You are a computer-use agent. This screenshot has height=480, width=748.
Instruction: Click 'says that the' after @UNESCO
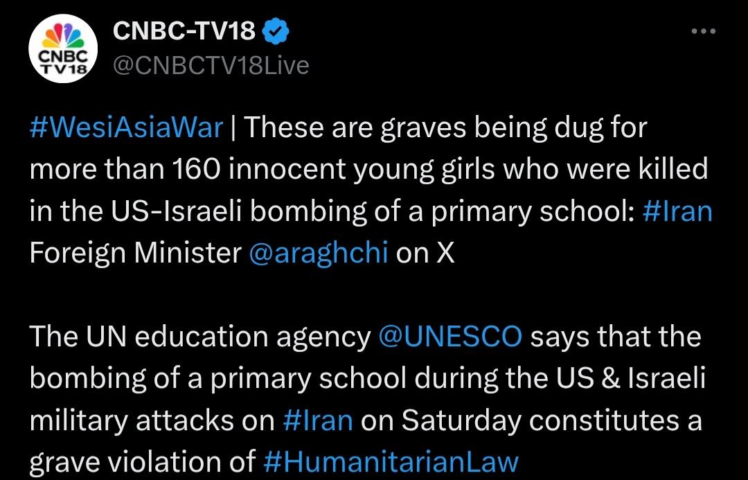pos(616,337)
